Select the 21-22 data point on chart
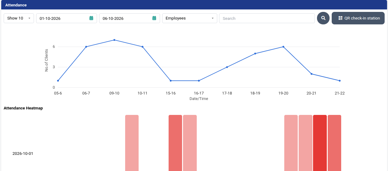Screen dimensions: 388x171 click(340, 81)
